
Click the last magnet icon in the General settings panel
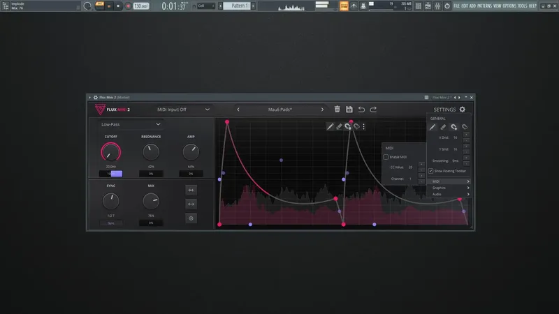[x=465, y=127]
